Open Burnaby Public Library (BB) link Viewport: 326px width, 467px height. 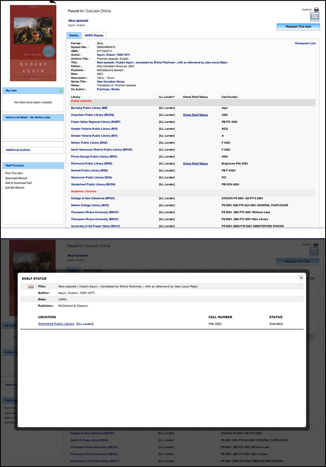point(89,108)
